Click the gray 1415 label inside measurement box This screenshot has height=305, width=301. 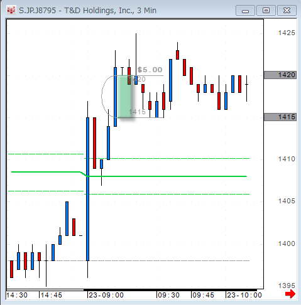coord(137,112)
